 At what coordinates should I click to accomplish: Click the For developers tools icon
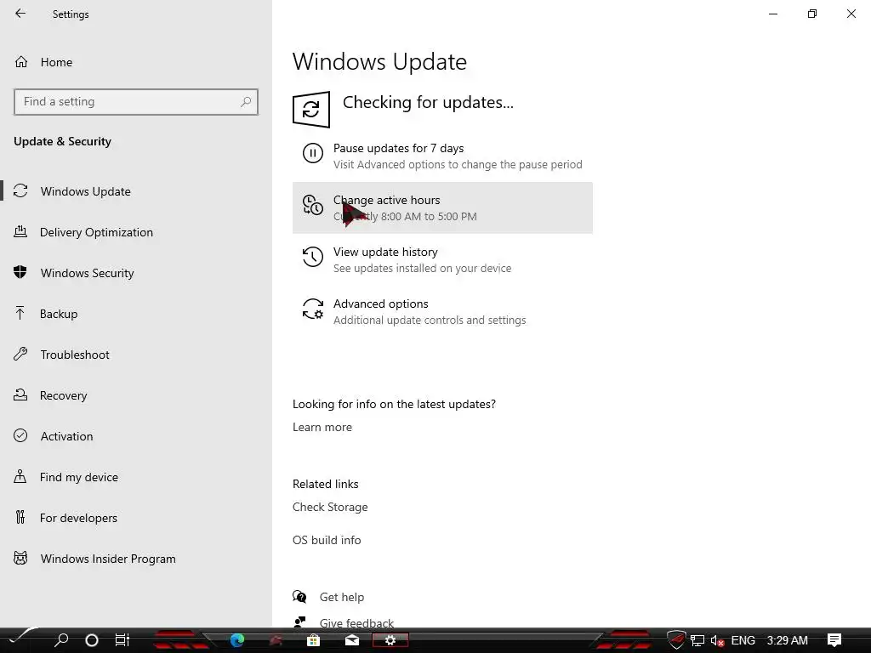[x=20, y=517]
